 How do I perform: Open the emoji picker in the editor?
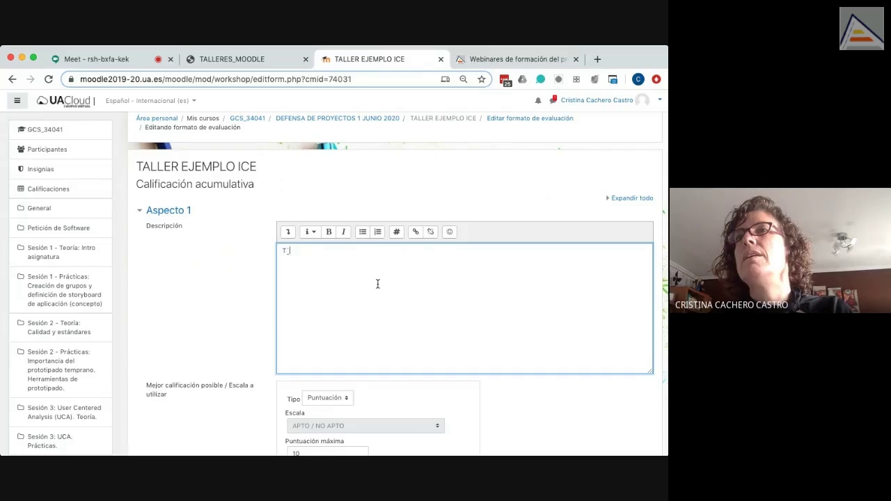[x=449, y=232]
